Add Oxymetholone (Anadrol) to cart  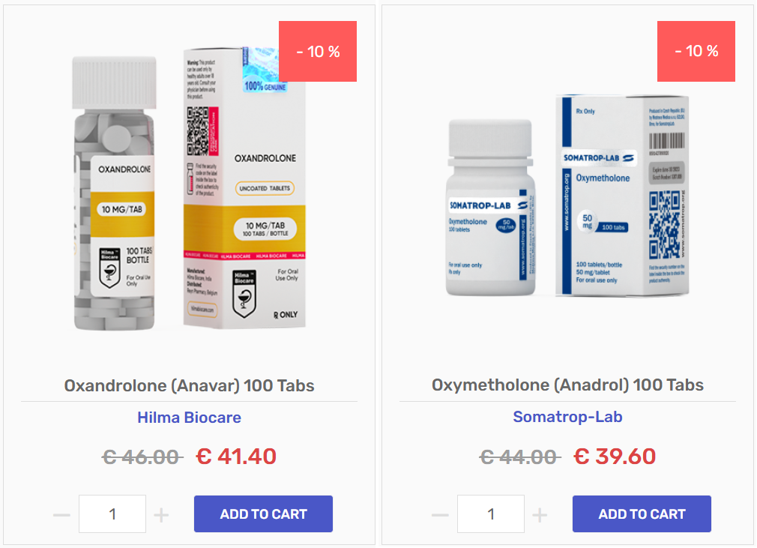tap(642, 514)
